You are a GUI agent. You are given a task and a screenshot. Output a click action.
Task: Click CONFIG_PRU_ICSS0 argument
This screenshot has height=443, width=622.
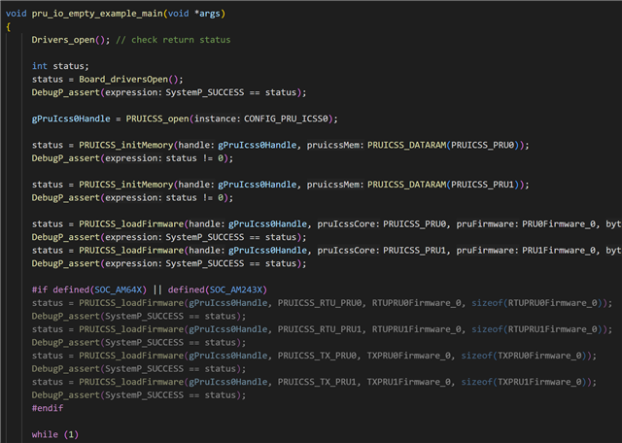286,119
